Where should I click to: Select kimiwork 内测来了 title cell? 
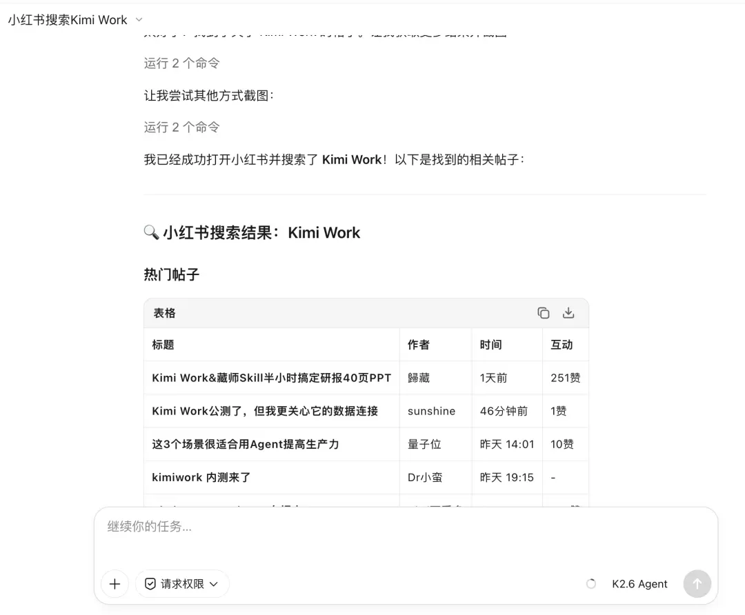[x=271, y=478]
